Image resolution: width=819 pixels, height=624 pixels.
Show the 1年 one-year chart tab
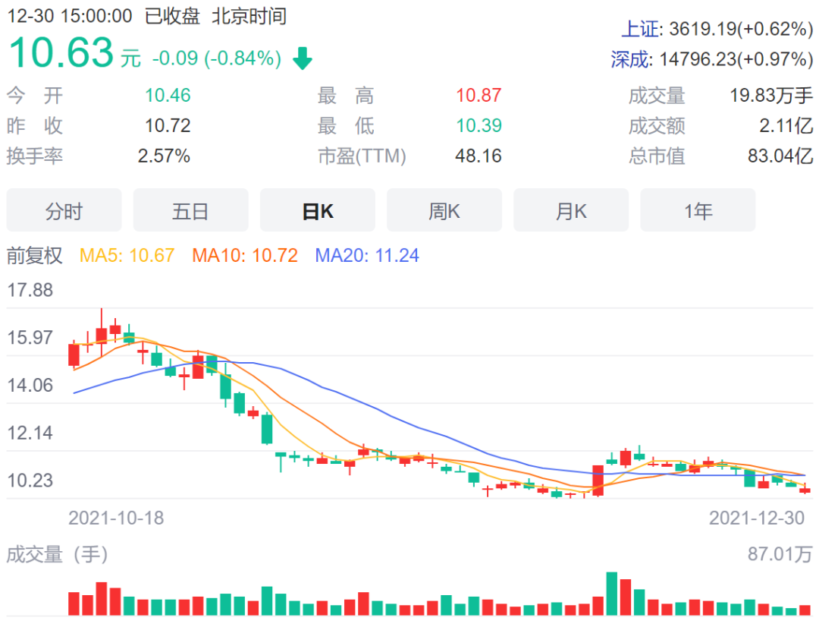[x=698, y=210]
